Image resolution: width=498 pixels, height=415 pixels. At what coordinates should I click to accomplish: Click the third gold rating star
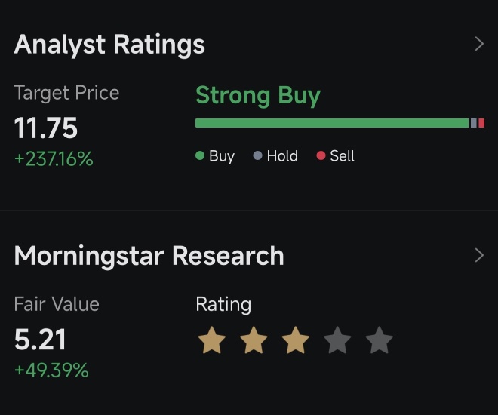click(x=295, y=341)
